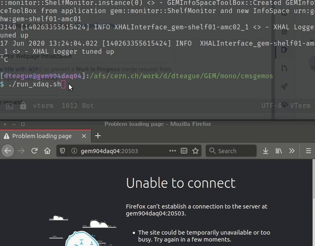Bookmark this page with star icon

[195, 151]
